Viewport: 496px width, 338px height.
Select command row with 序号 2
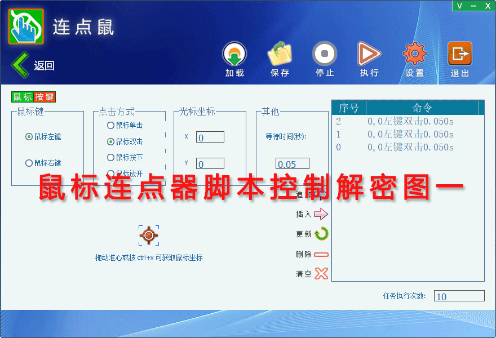pyautogui.click(x=408, y=122)
